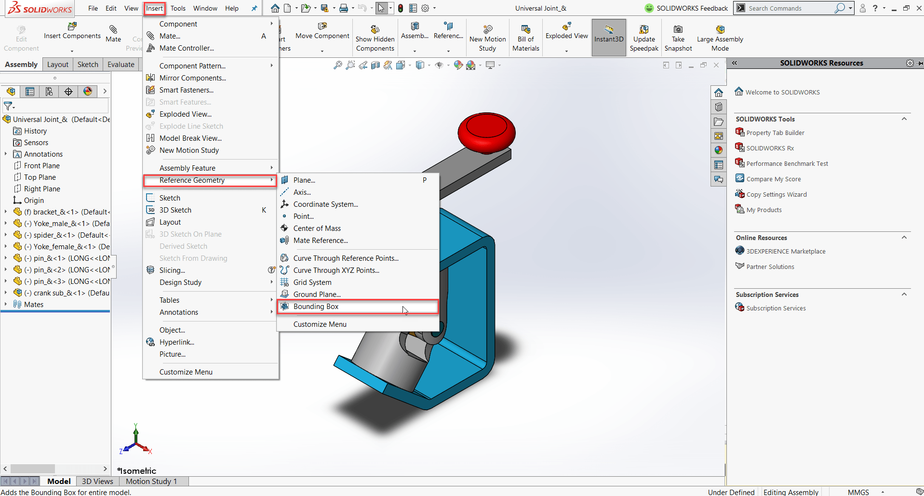Create a New Motion Study
The height and width of the screenshot is (496, 924).
pyautogui.click(x=487, y=36)
